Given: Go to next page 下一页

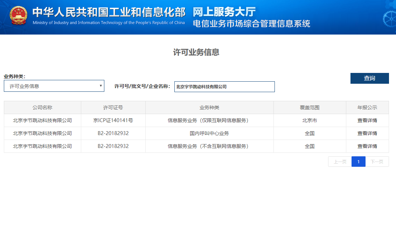Looking at the screenshot, I should click(377, 162).
